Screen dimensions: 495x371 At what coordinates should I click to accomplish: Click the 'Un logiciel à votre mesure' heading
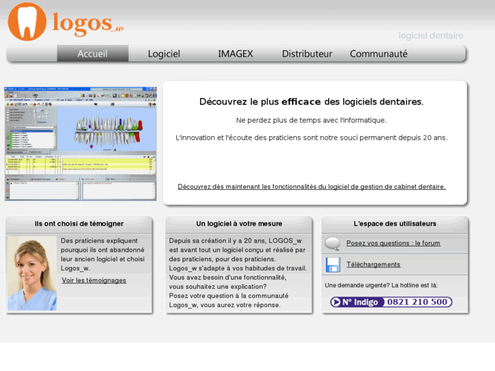coord(239,223)
